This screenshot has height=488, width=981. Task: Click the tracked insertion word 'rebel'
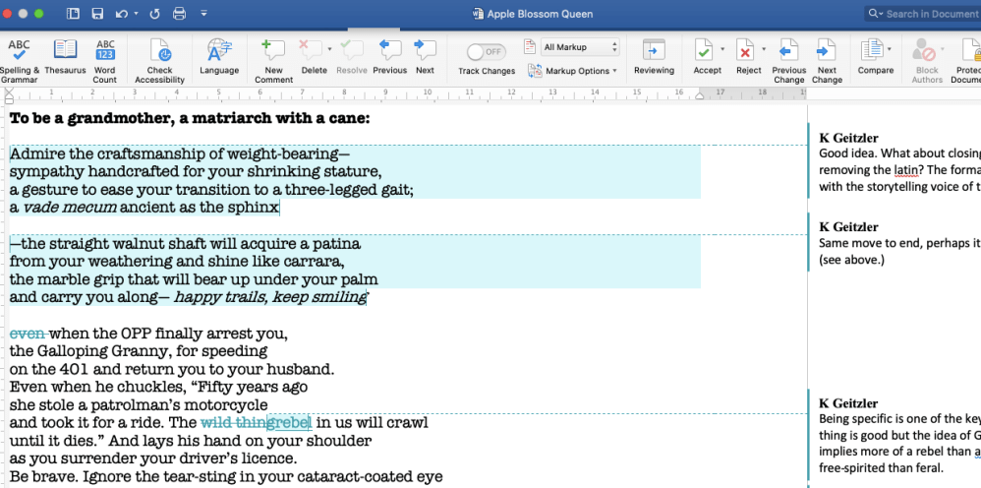[291, 423]
